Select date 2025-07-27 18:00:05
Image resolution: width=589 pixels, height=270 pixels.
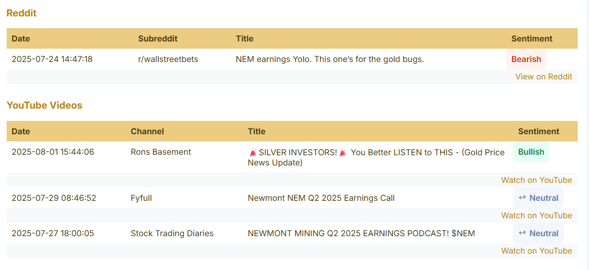tap(53, 233)
